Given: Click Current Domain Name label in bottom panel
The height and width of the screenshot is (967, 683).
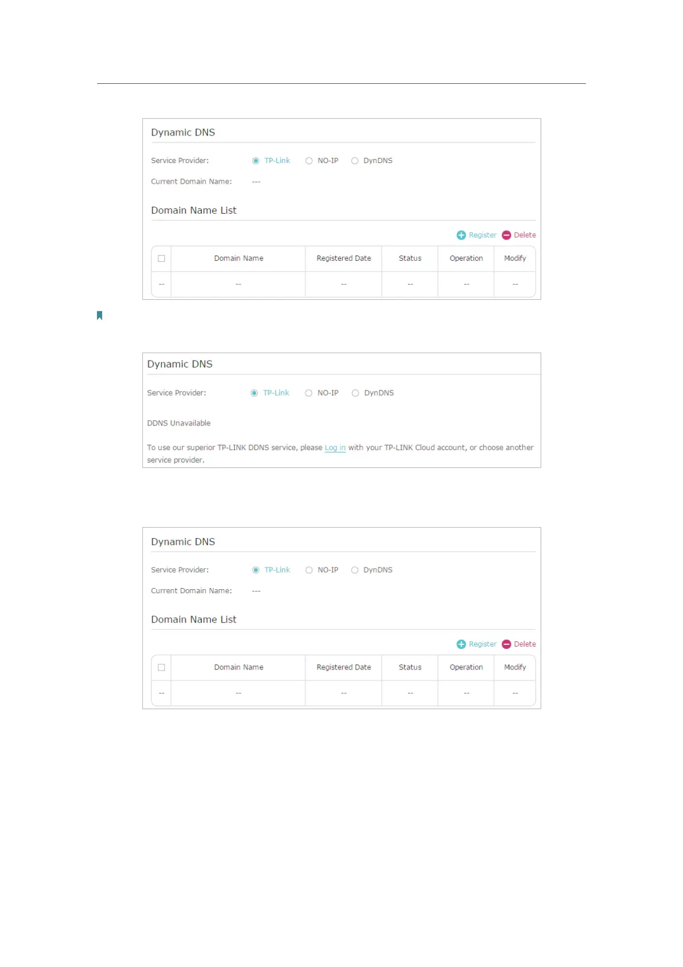Looking at the screenshot, I should 192,591.
